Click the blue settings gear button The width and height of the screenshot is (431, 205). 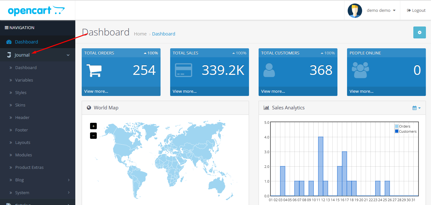(x=419, y=32)
